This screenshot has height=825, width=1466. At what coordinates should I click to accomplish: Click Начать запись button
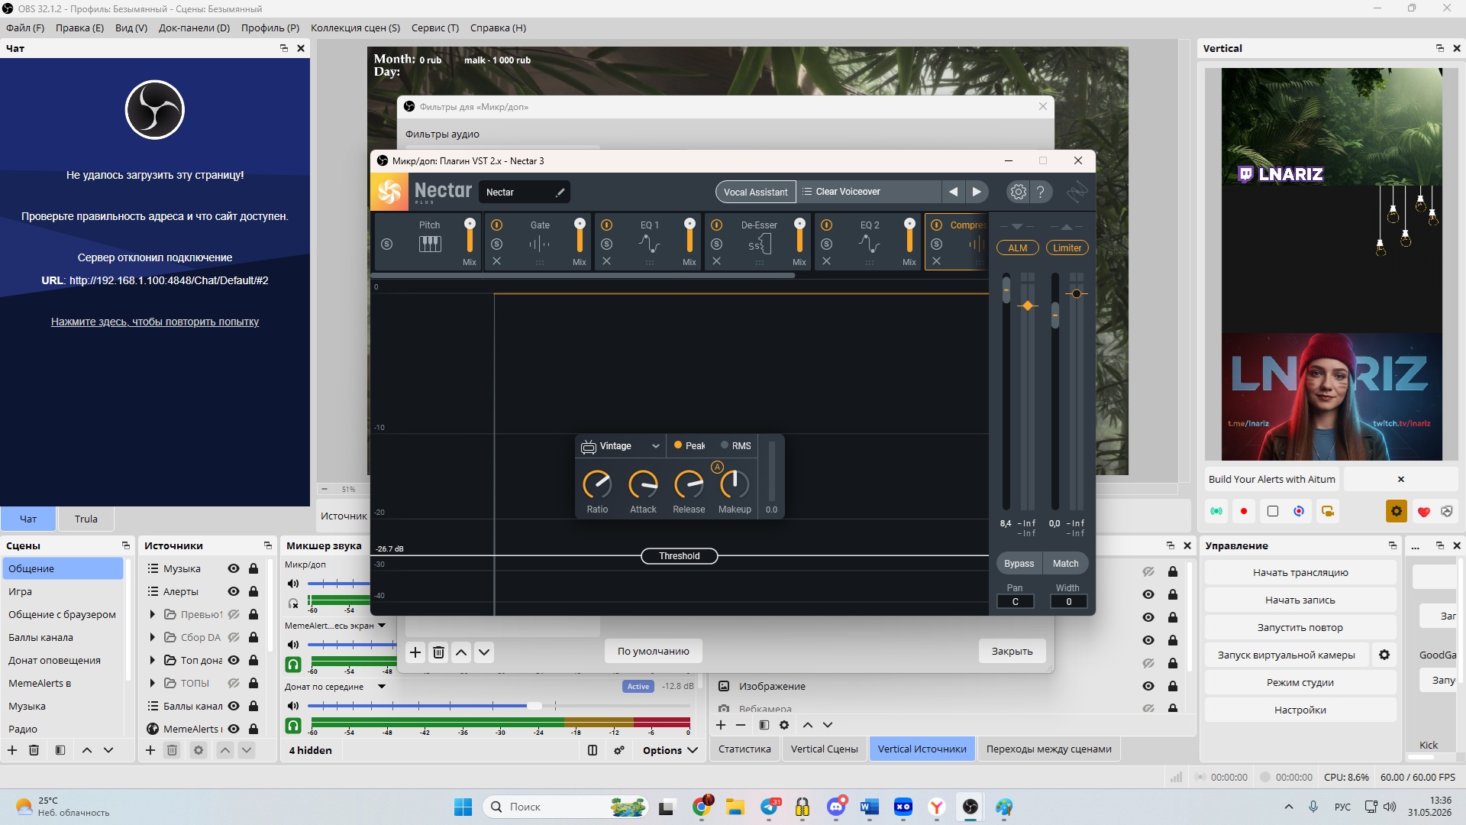click(x=1300, y=600)
